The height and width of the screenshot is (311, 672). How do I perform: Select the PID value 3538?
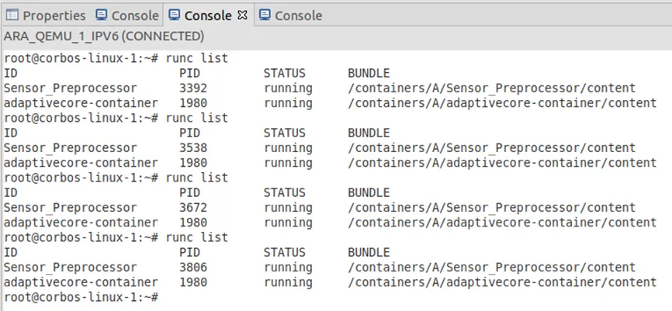click(193, 148)
